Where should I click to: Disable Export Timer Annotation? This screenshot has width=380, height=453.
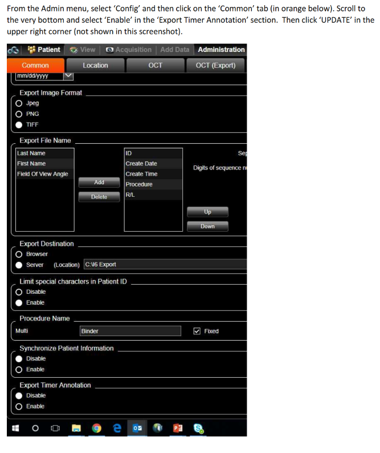coord(19,396)
